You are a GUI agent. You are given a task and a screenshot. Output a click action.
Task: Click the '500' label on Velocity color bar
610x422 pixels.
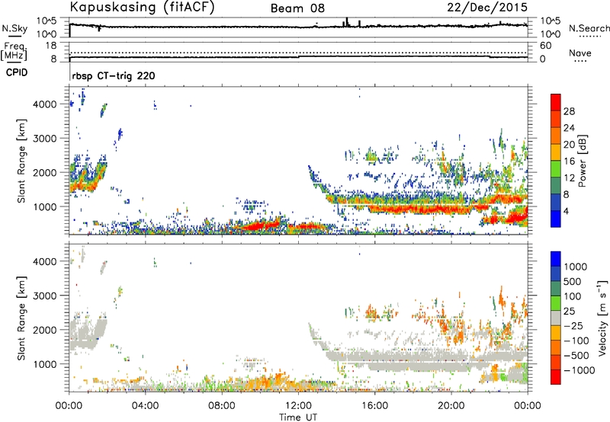click(571, 282)
